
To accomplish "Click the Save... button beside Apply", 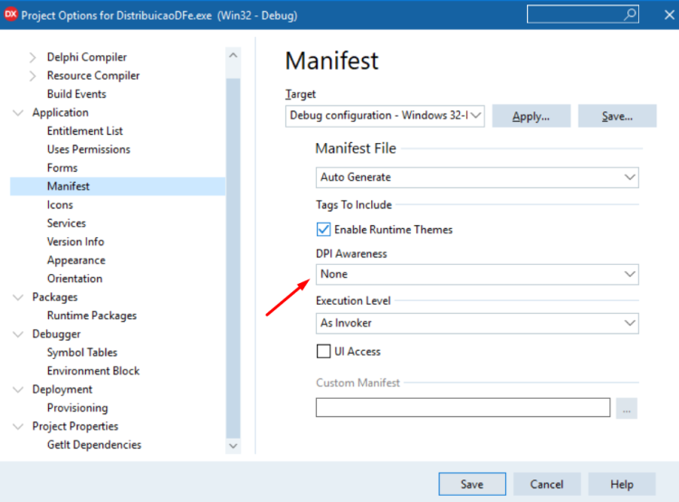I will [x=617, y=116].
